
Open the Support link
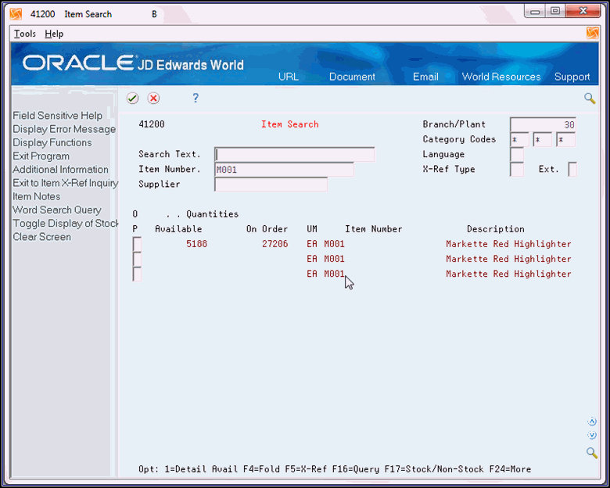[x=572, y=77]
